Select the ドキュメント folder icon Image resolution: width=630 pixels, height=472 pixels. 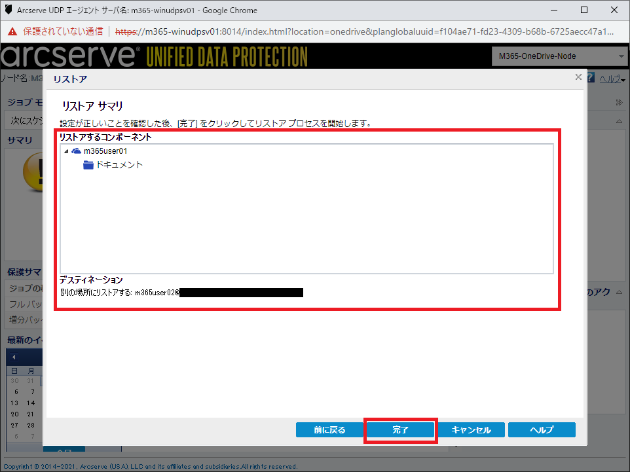coord(88,165)
